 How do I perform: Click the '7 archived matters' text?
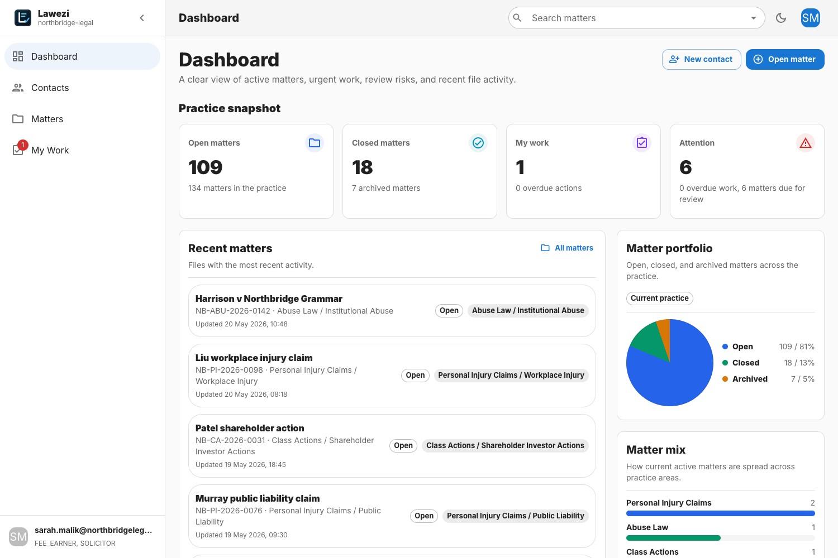pos(386,188)
